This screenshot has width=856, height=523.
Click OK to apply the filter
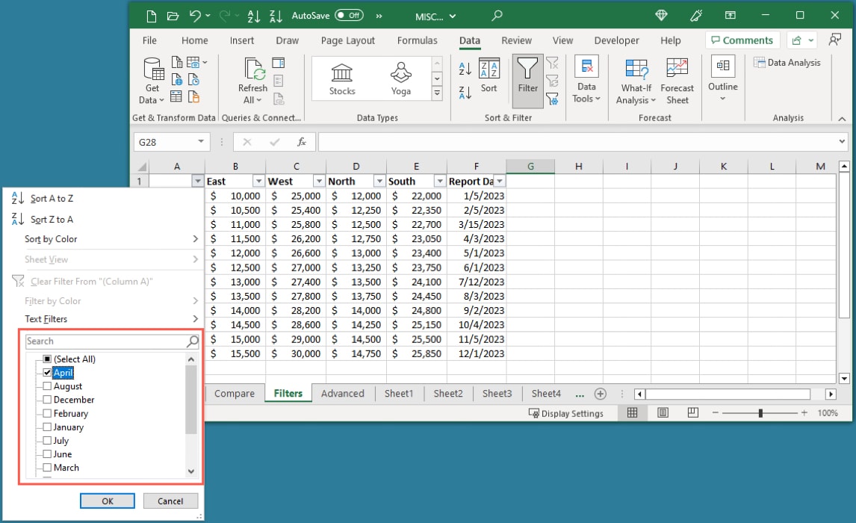107,501
